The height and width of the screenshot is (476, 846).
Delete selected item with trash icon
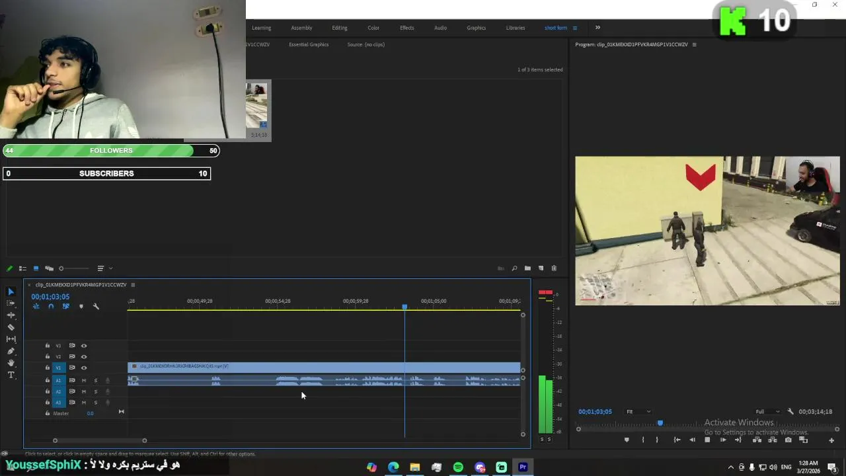point(554,268)
